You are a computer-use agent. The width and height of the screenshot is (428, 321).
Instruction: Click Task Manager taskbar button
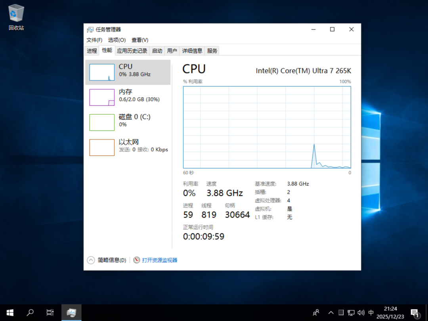[x=71, y=313]
